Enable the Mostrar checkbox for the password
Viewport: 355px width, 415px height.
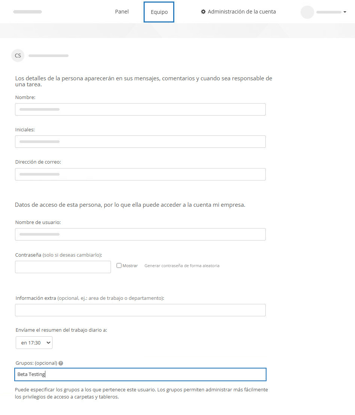click(119, 265)
